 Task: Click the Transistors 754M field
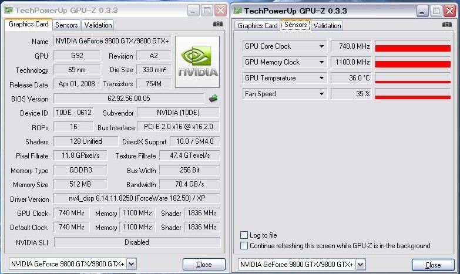click(154, 84)
